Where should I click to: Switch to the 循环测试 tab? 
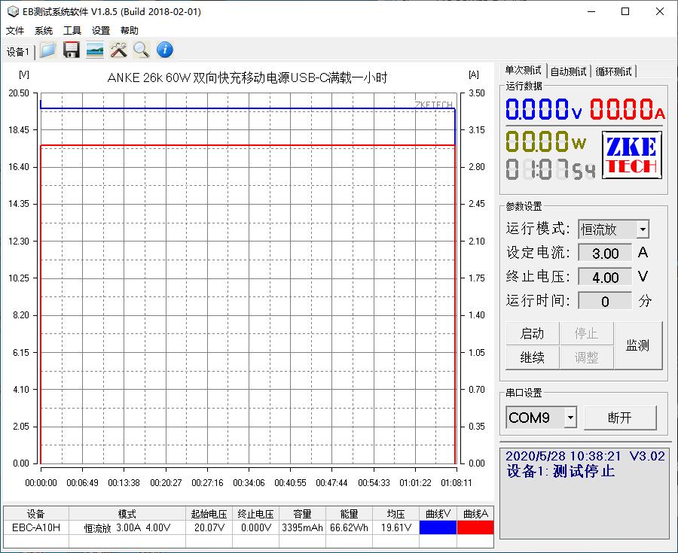(x=613, y=71)
